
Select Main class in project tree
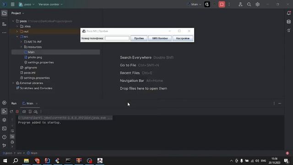[x=56, y=52]
